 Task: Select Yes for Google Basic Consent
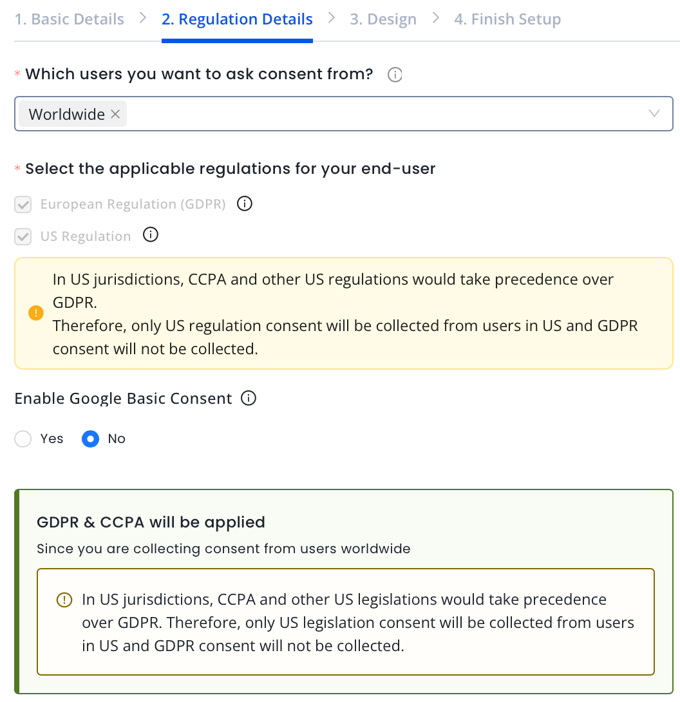pyautogui.click(x=23, y=439)
